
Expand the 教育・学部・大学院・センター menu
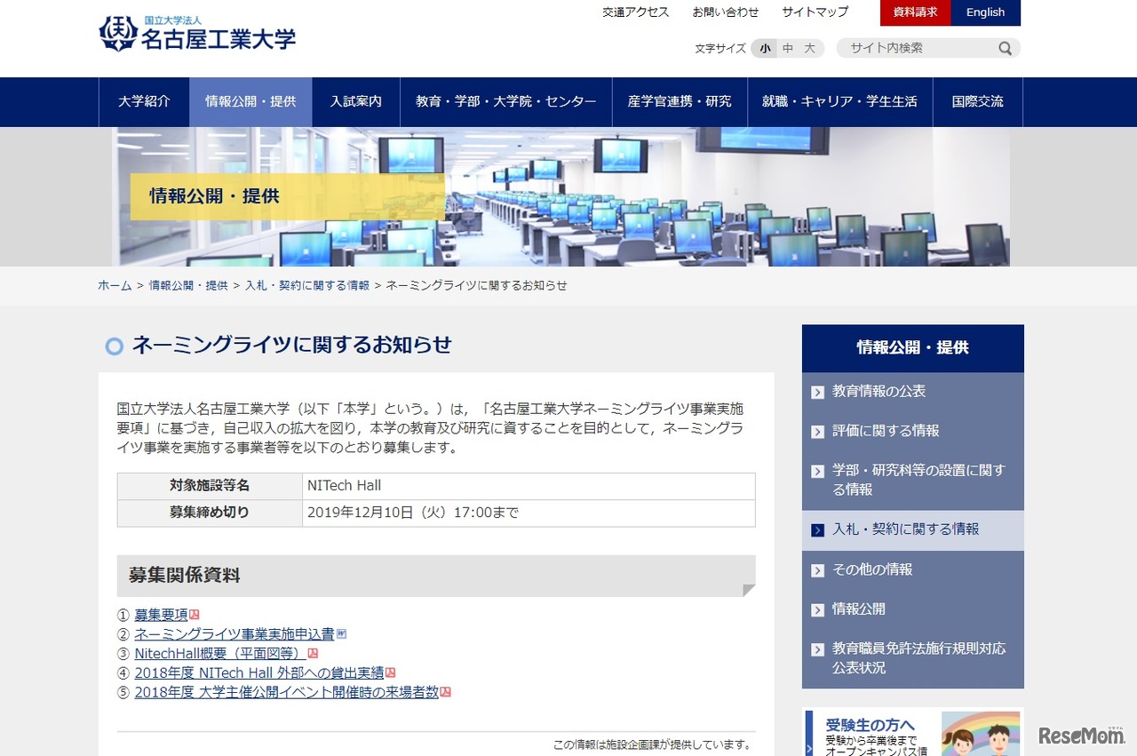tap(506, 101)
